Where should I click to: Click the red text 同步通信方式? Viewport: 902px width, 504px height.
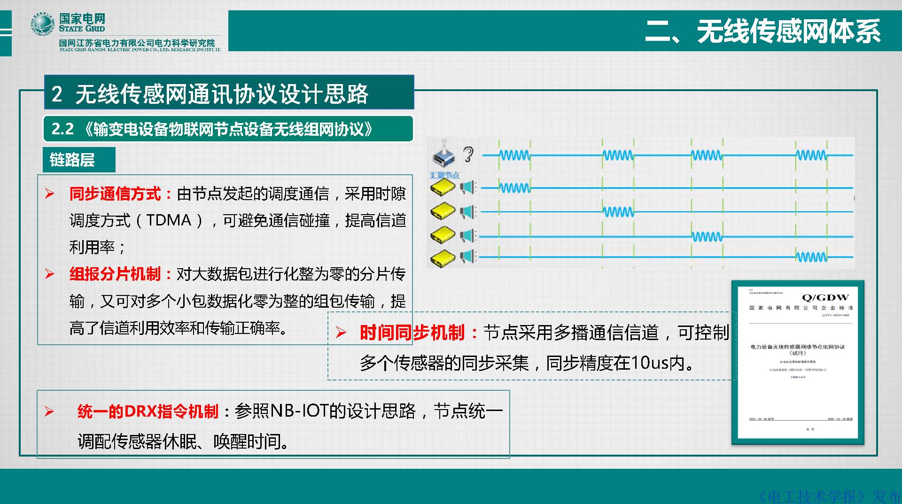(x=115, y=194)
